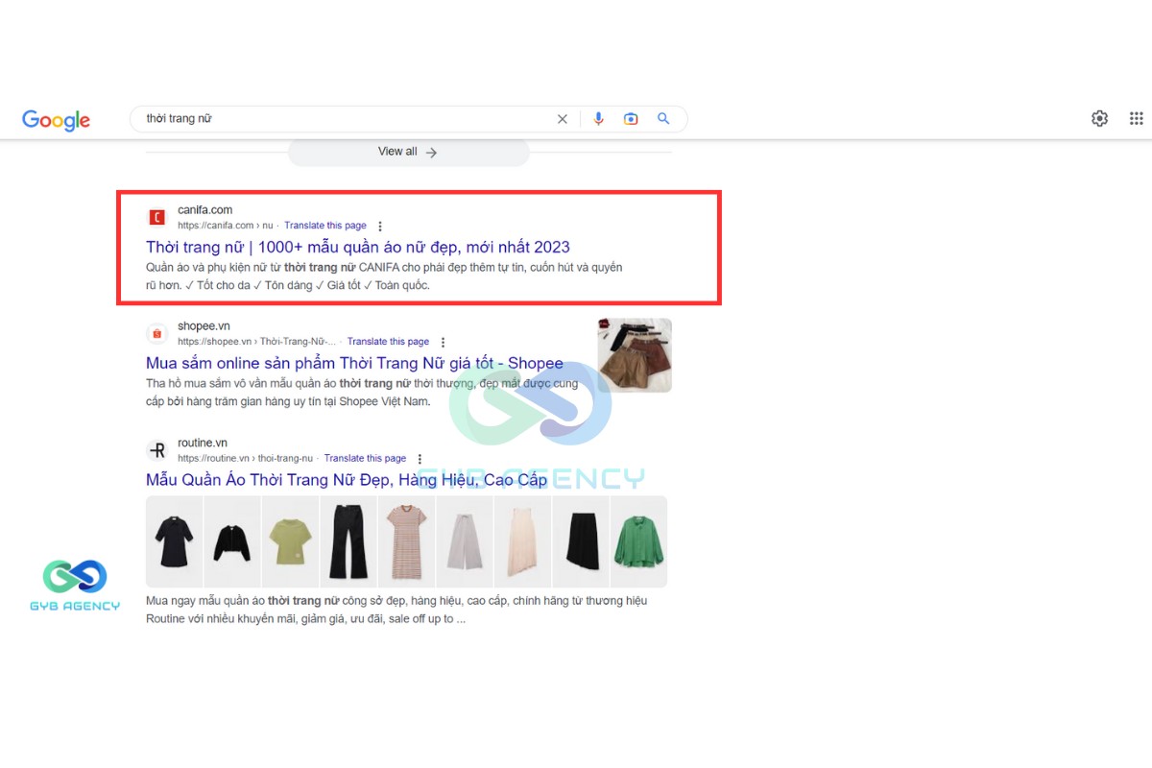Click the View all button

[x=408, y=152]
